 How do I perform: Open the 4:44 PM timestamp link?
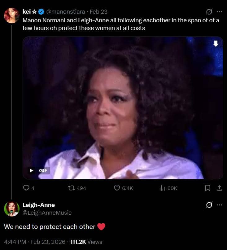click(x=15, y=242)
